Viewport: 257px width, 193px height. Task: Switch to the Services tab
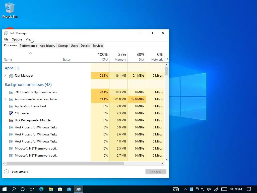tap(98, 46)
